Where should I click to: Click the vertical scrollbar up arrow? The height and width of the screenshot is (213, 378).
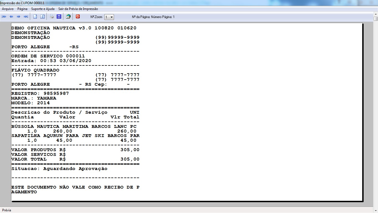(376, 14)
